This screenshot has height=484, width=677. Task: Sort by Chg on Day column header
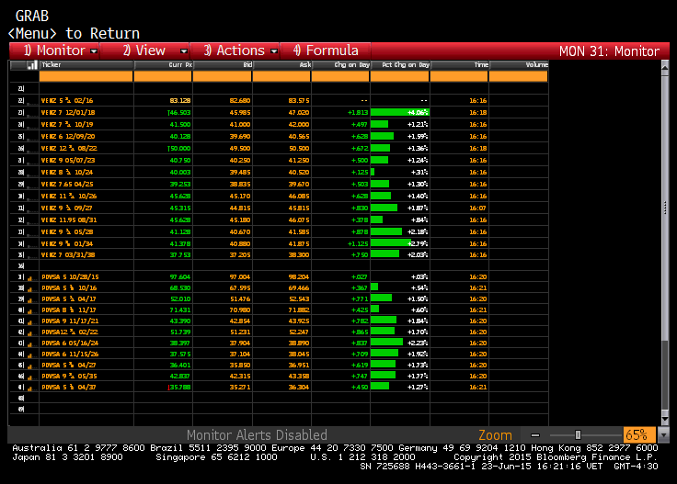(340, 65)
